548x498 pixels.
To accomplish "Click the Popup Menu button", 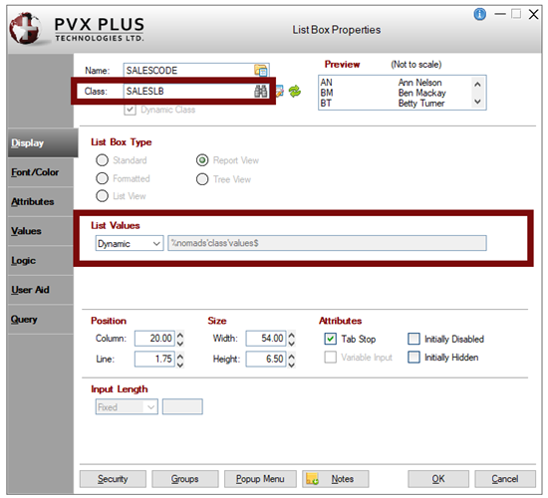I will (x=260, y=479).
